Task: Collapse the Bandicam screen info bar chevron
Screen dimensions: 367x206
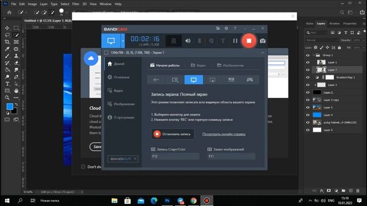Action: click(x=263, y=53)
